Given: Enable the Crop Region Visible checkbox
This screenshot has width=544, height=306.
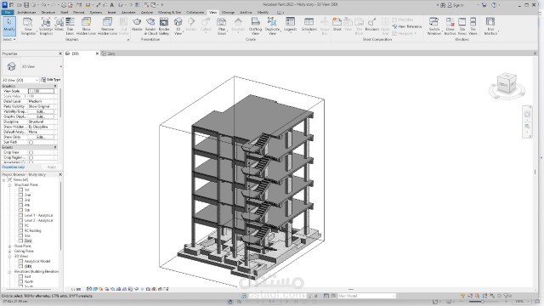Looking at the screenshot, I should pyautogui.click(x=31, y=157).
